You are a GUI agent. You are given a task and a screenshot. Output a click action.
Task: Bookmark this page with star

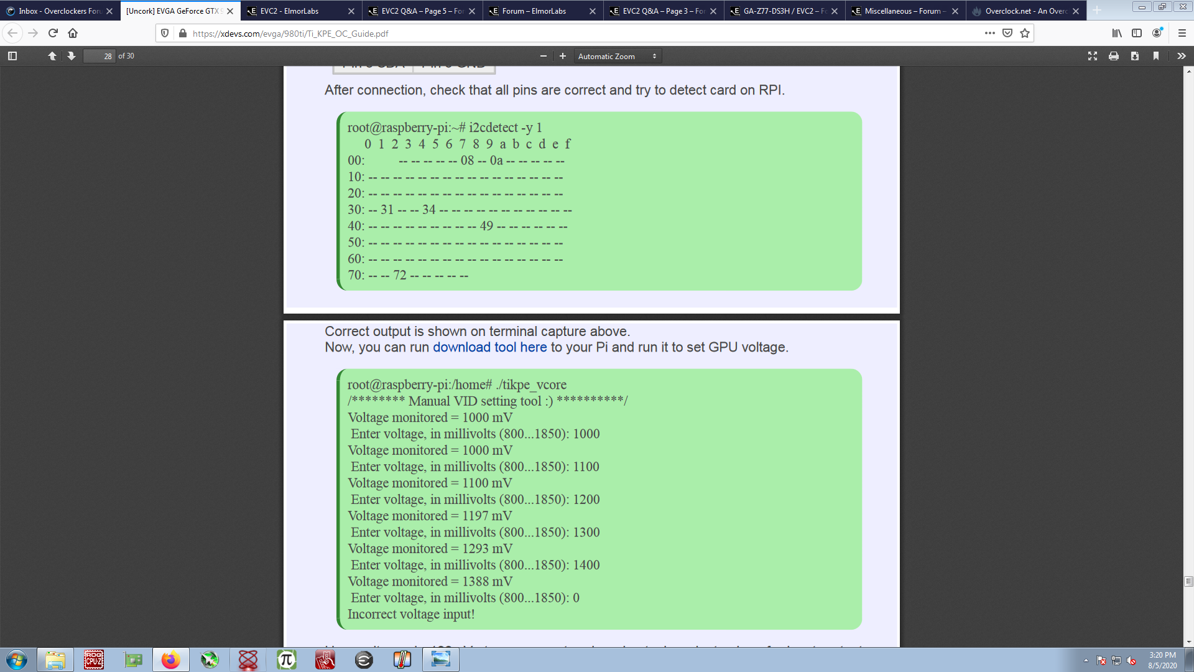1025,33
